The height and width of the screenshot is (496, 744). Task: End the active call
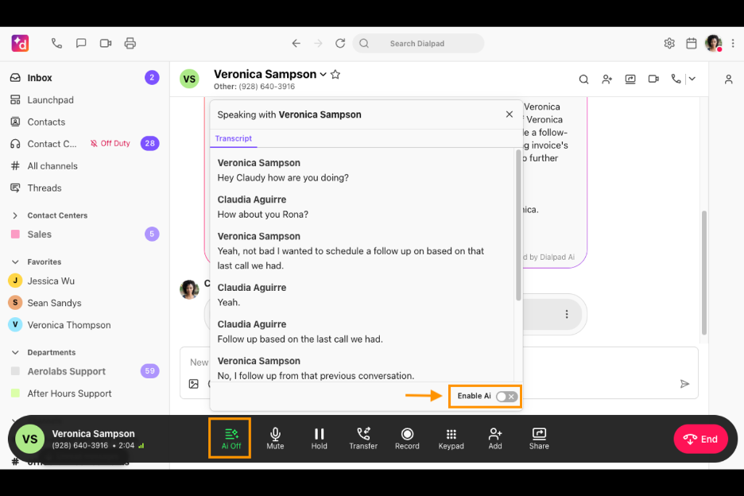(x=700, y=438)
